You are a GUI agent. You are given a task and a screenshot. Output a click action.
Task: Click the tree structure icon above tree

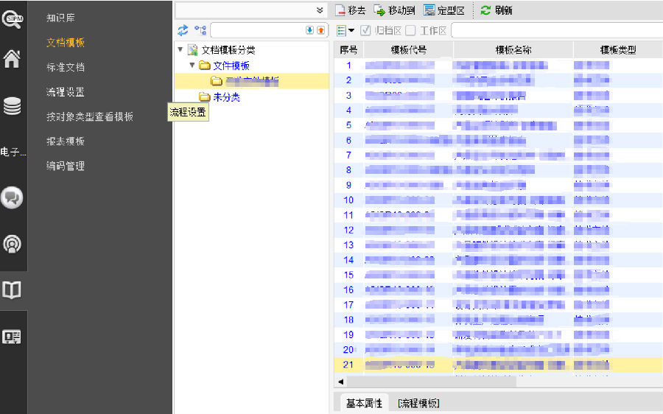pos(200,30)
